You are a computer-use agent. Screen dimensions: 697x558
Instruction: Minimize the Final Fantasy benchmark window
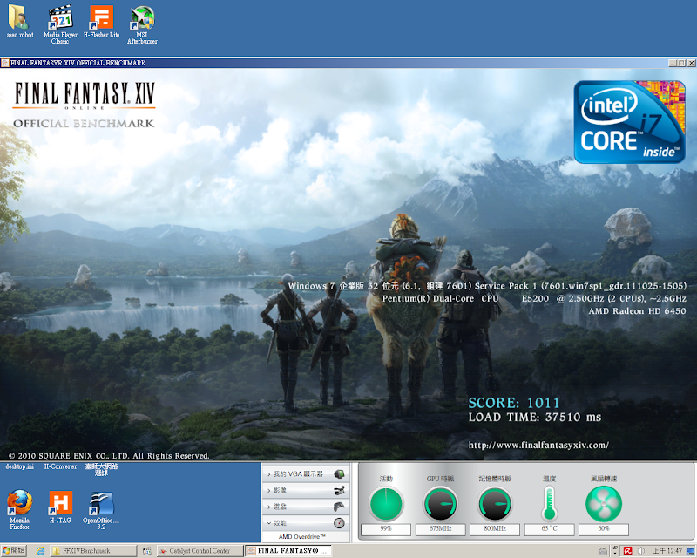[x=673, y=63]
